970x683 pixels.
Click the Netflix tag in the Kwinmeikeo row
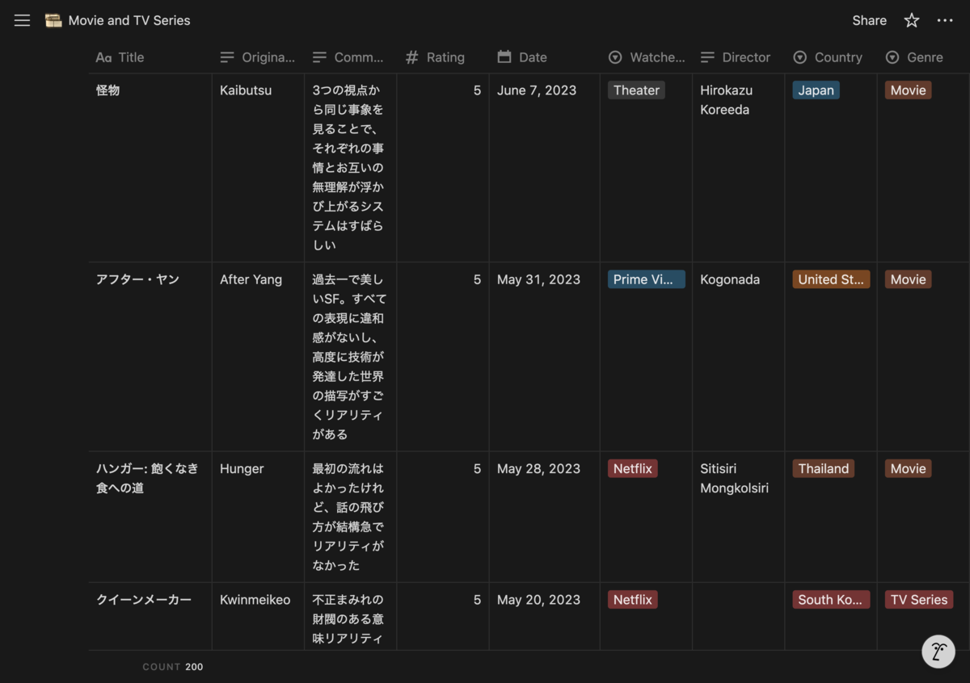tap(632, 600)
